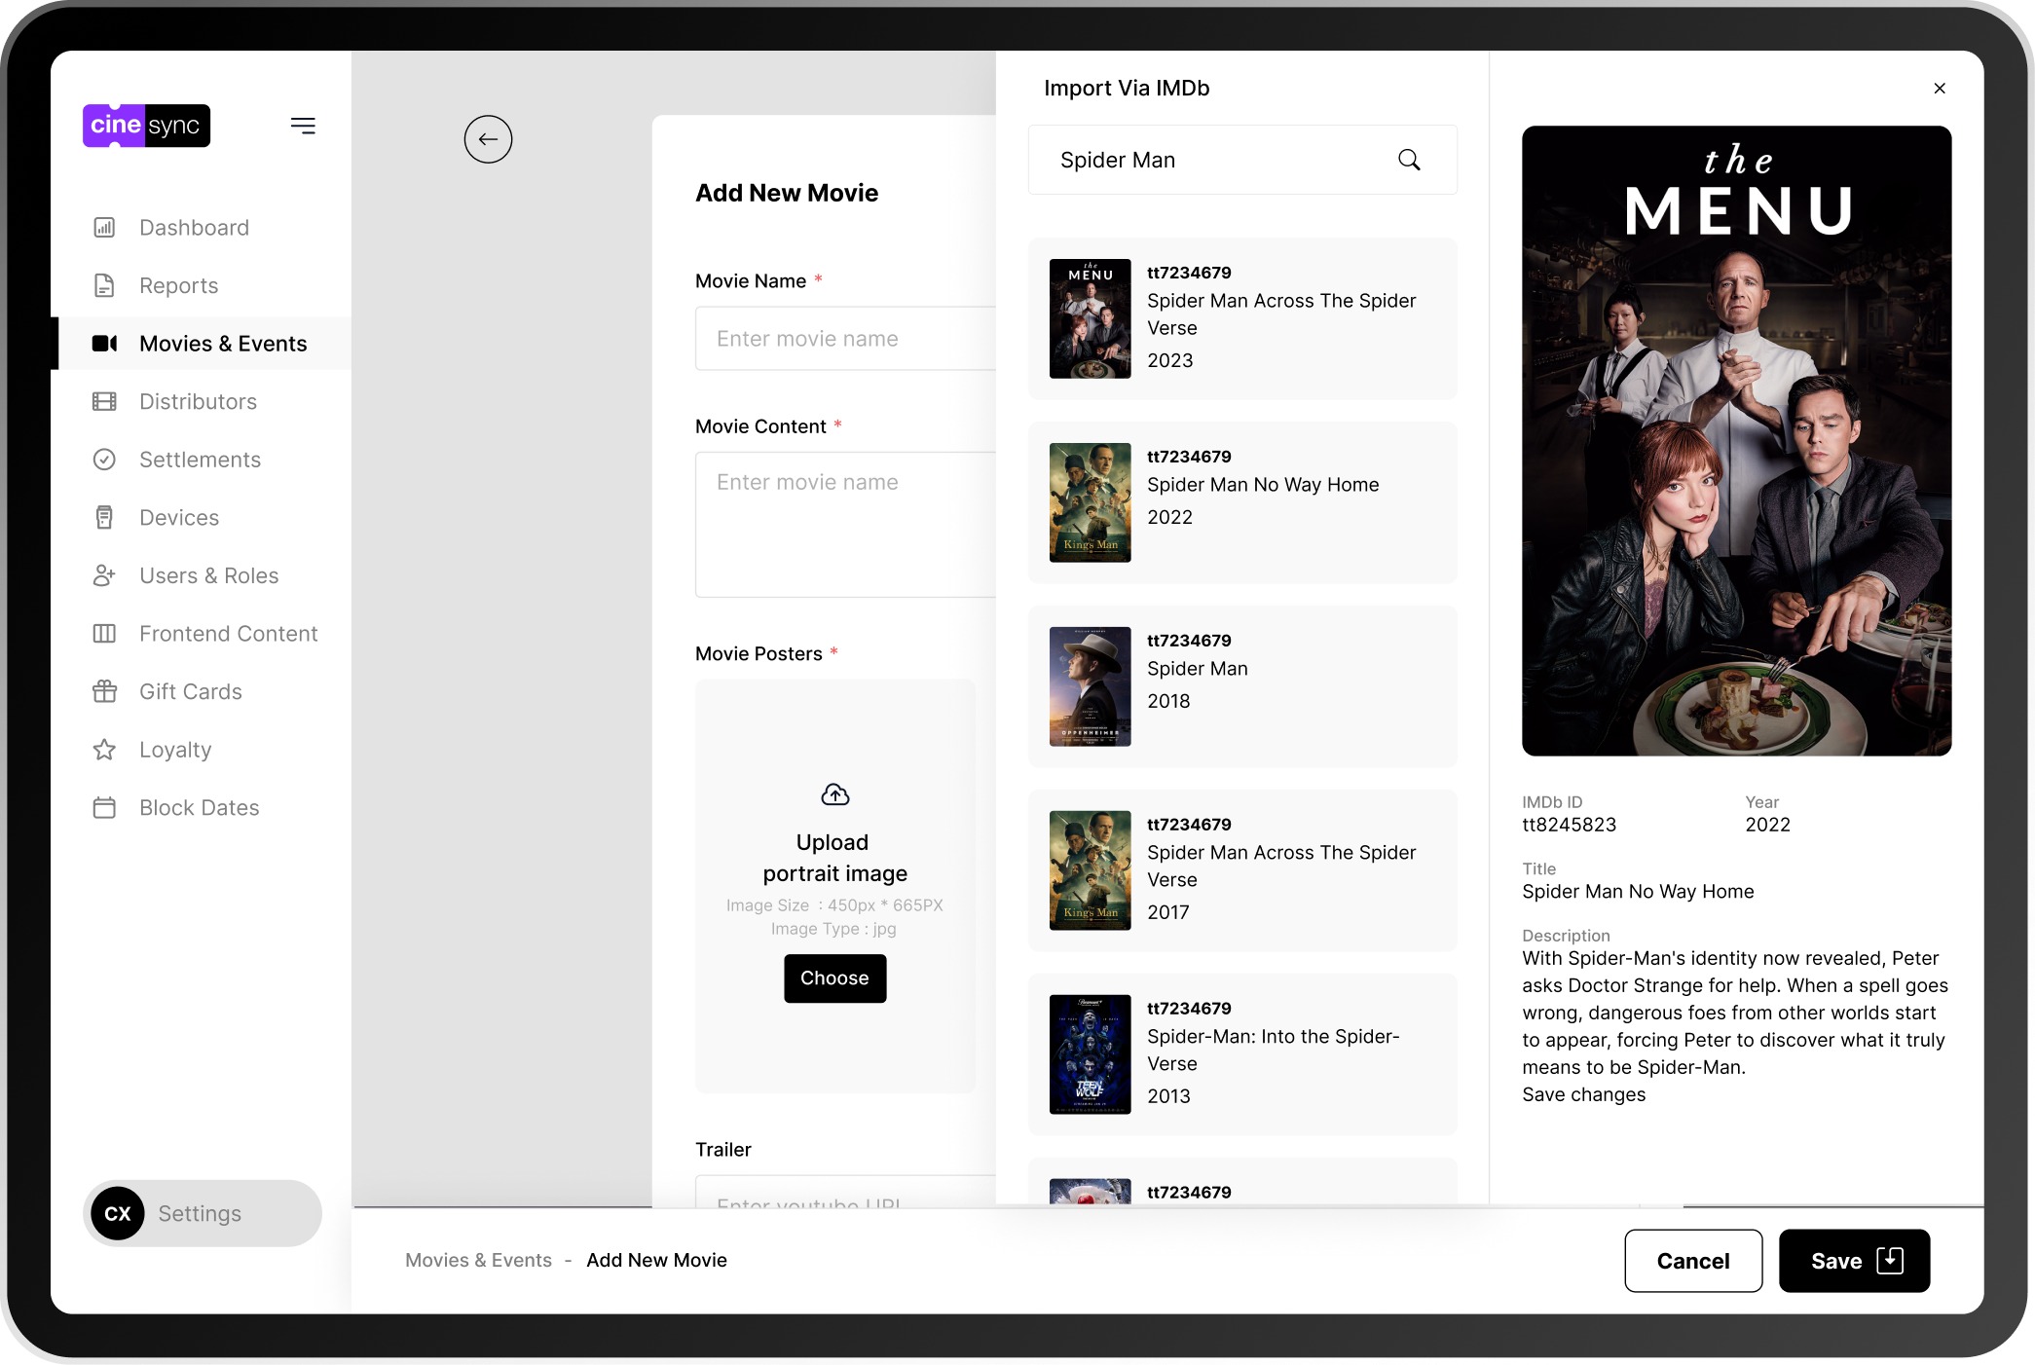
Task: Open Reports from the sidebar
Action: [x=178, y=286]
